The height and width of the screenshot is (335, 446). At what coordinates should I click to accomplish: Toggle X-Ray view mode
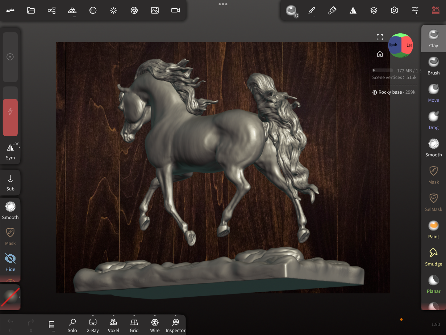[93, 325]
